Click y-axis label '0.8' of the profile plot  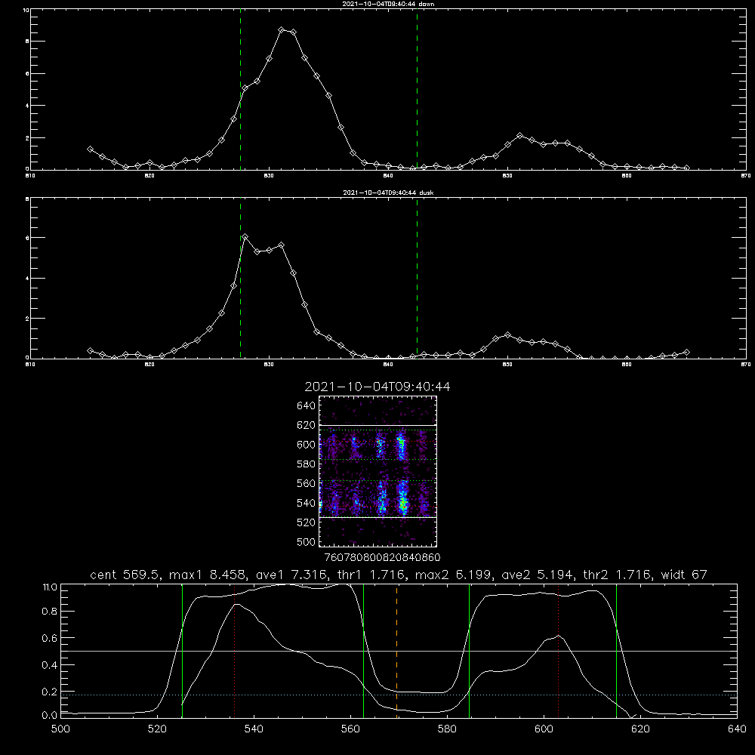(50, 612)
